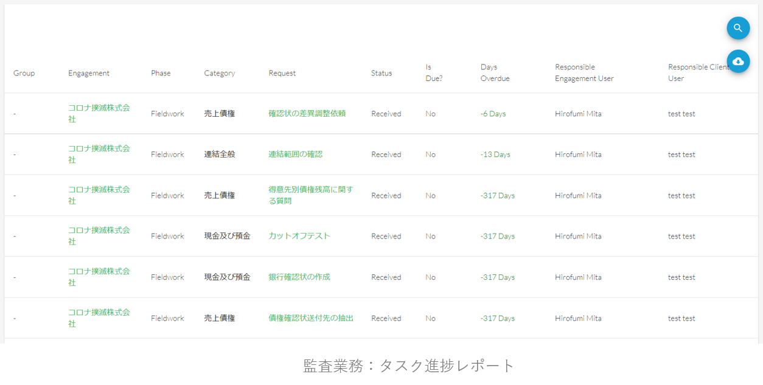
Task: Click Responsible Engagement User column header
Action: click(584, 72)
